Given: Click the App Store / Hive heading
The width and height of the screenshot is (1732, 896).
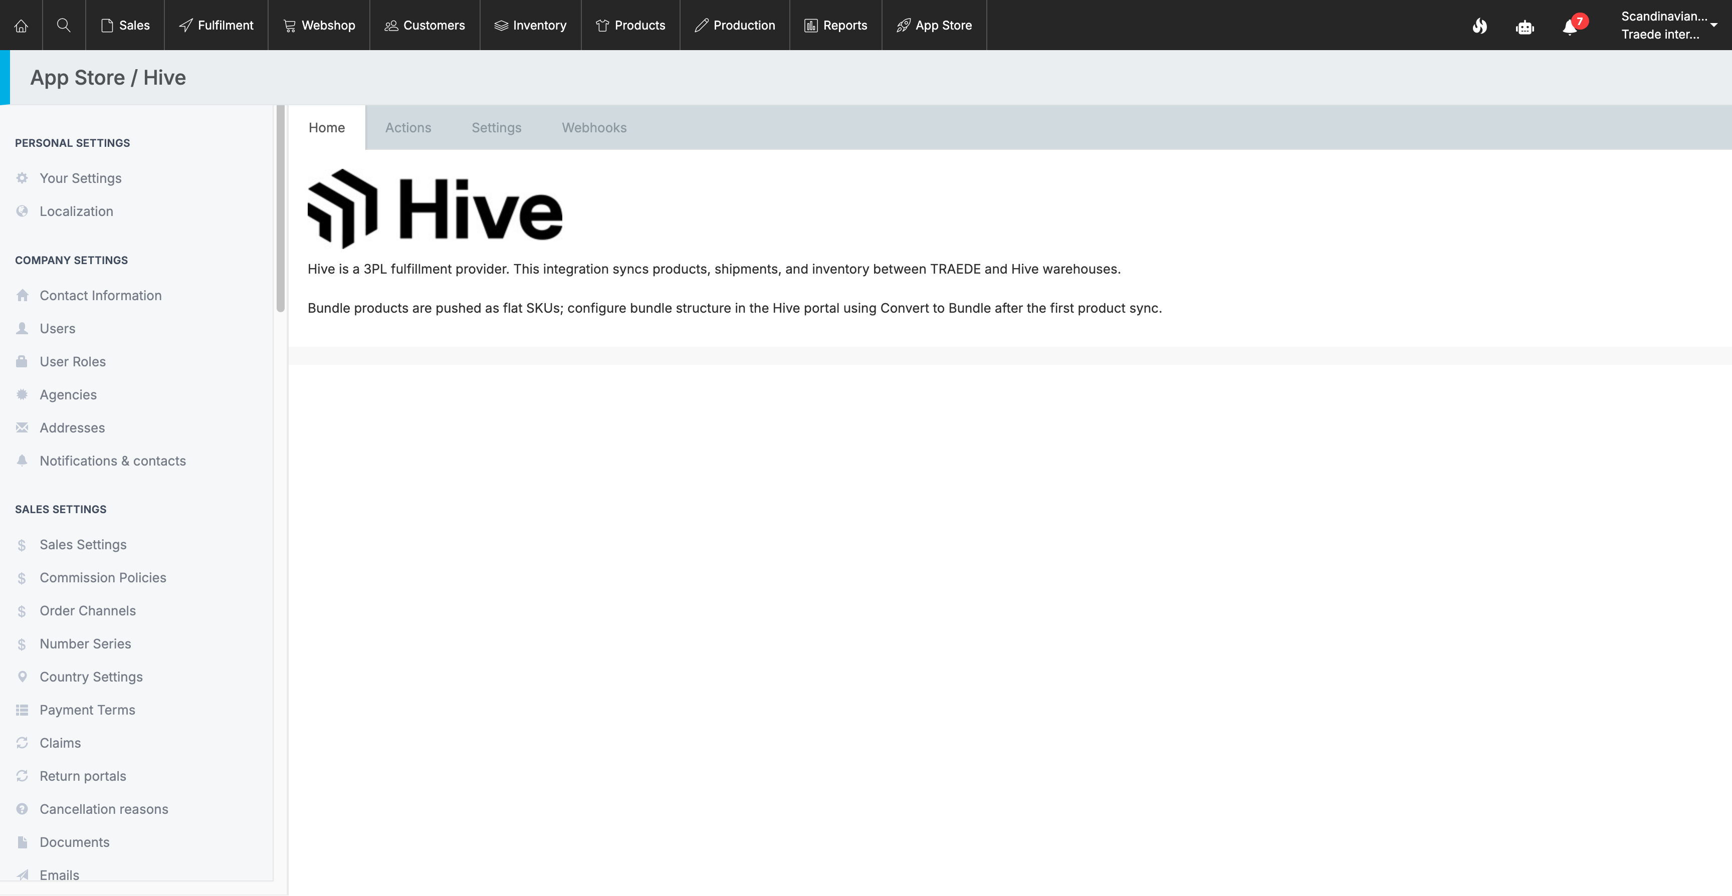Looking at the screenshot, I should pos(108,77).
